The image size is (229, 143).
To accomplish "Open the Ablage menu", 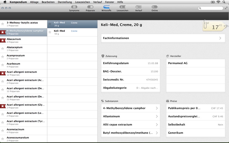I will 34,2.
